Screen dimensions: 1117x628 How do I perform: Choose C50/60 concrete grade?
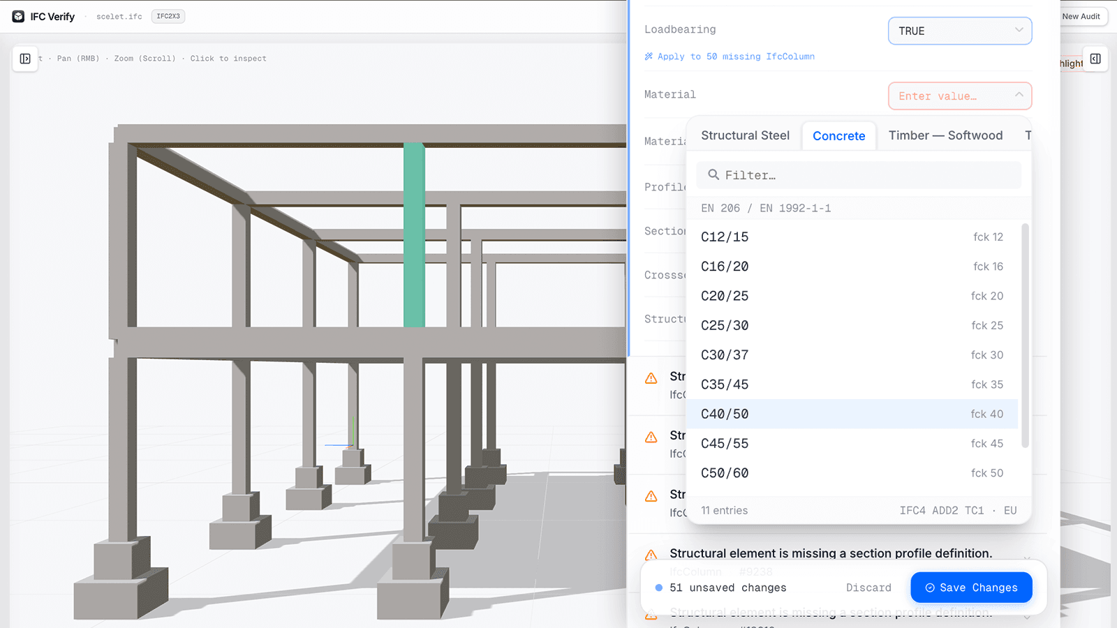[852, 473]
